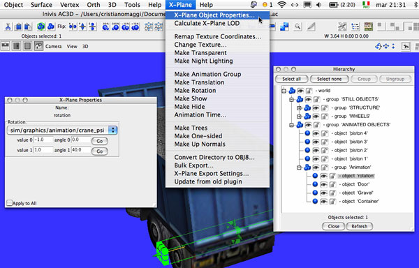The image size is (419, 268).
Task: Click the Select none button
Action: tap(329, 79)
